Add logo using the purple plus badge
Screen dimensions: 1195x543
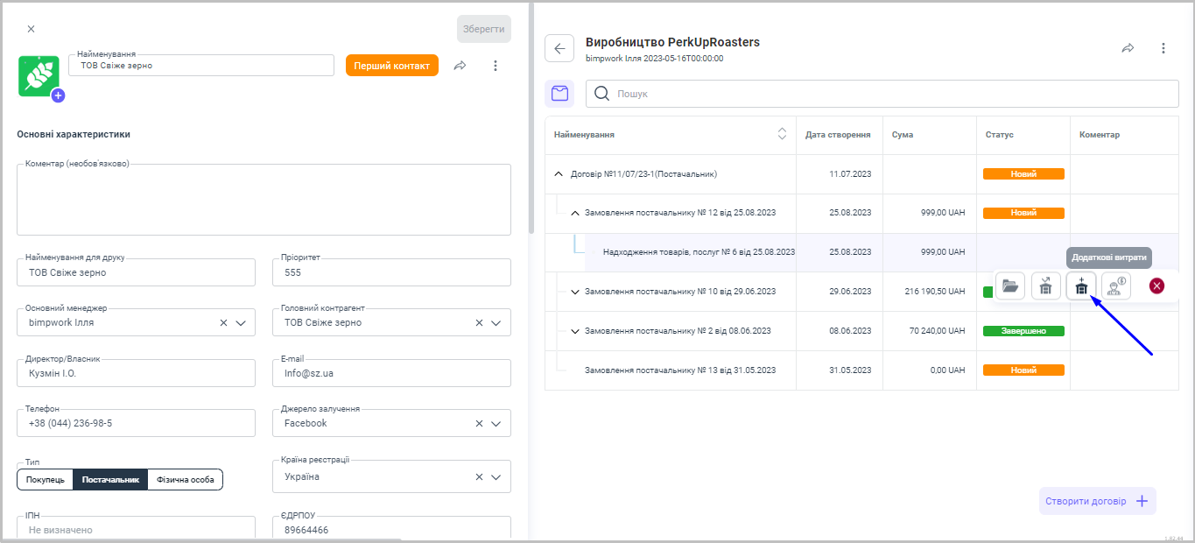(x=58, y=95)
